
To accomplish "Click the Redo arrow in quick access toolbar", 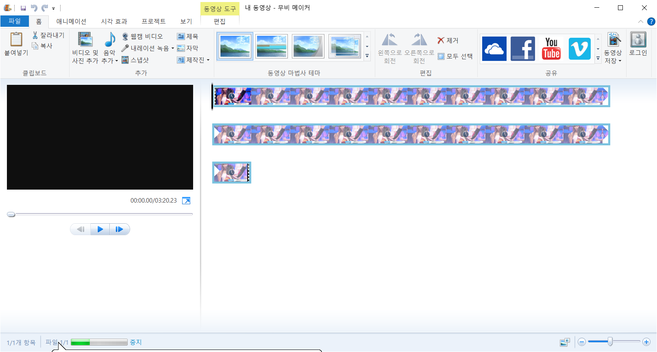I will tap(45, 8).
